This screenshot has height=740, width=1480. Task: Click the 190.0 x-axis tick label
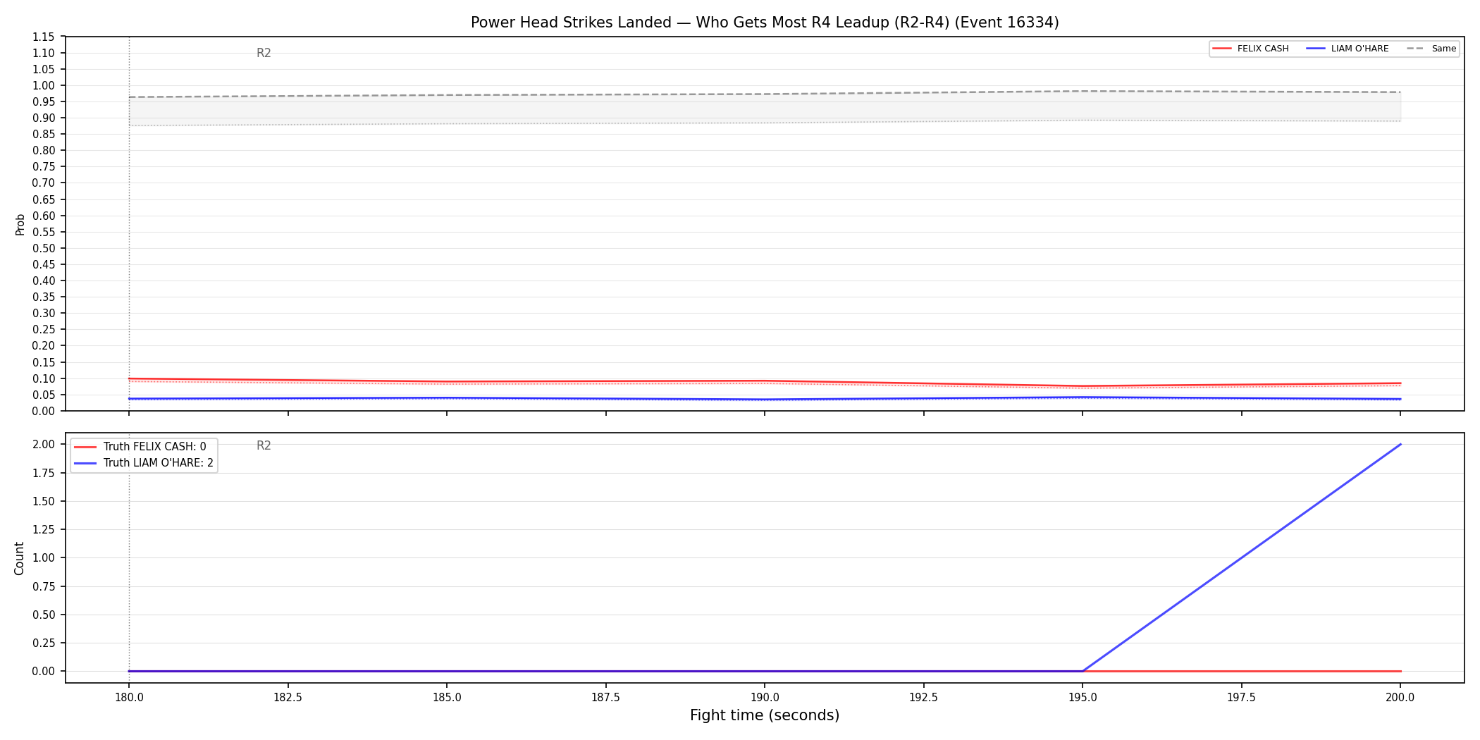(765, 698)
